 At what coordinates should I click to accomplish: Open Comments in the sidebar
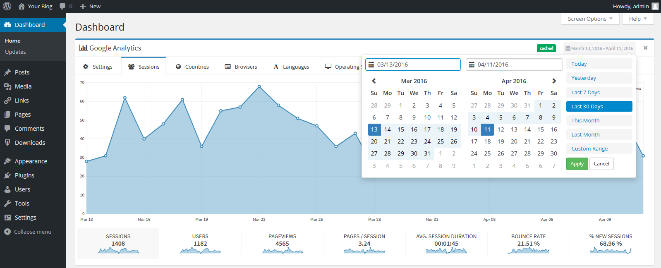tap(33, 129)
